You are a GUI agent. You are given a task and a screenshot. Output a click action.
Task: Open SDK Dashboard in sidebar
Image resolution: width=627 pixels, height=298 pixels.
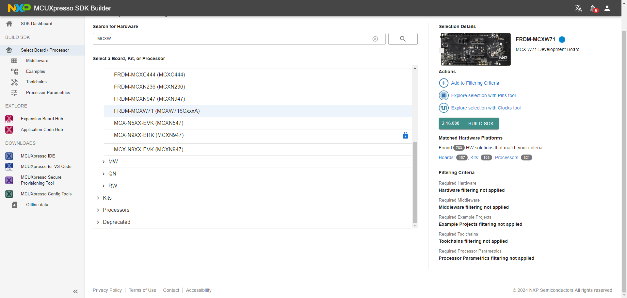pyautogui.click(x=37, y=24)
